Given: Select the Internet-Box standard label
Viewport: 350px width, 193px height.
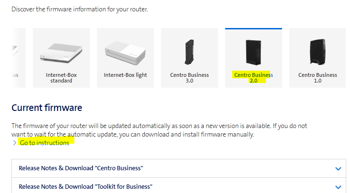Looking at the screenshot, I should click(61, 78).
